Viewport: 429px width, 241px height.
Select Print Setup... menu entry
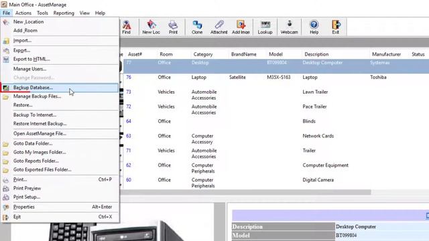click(x=60, y=197)
